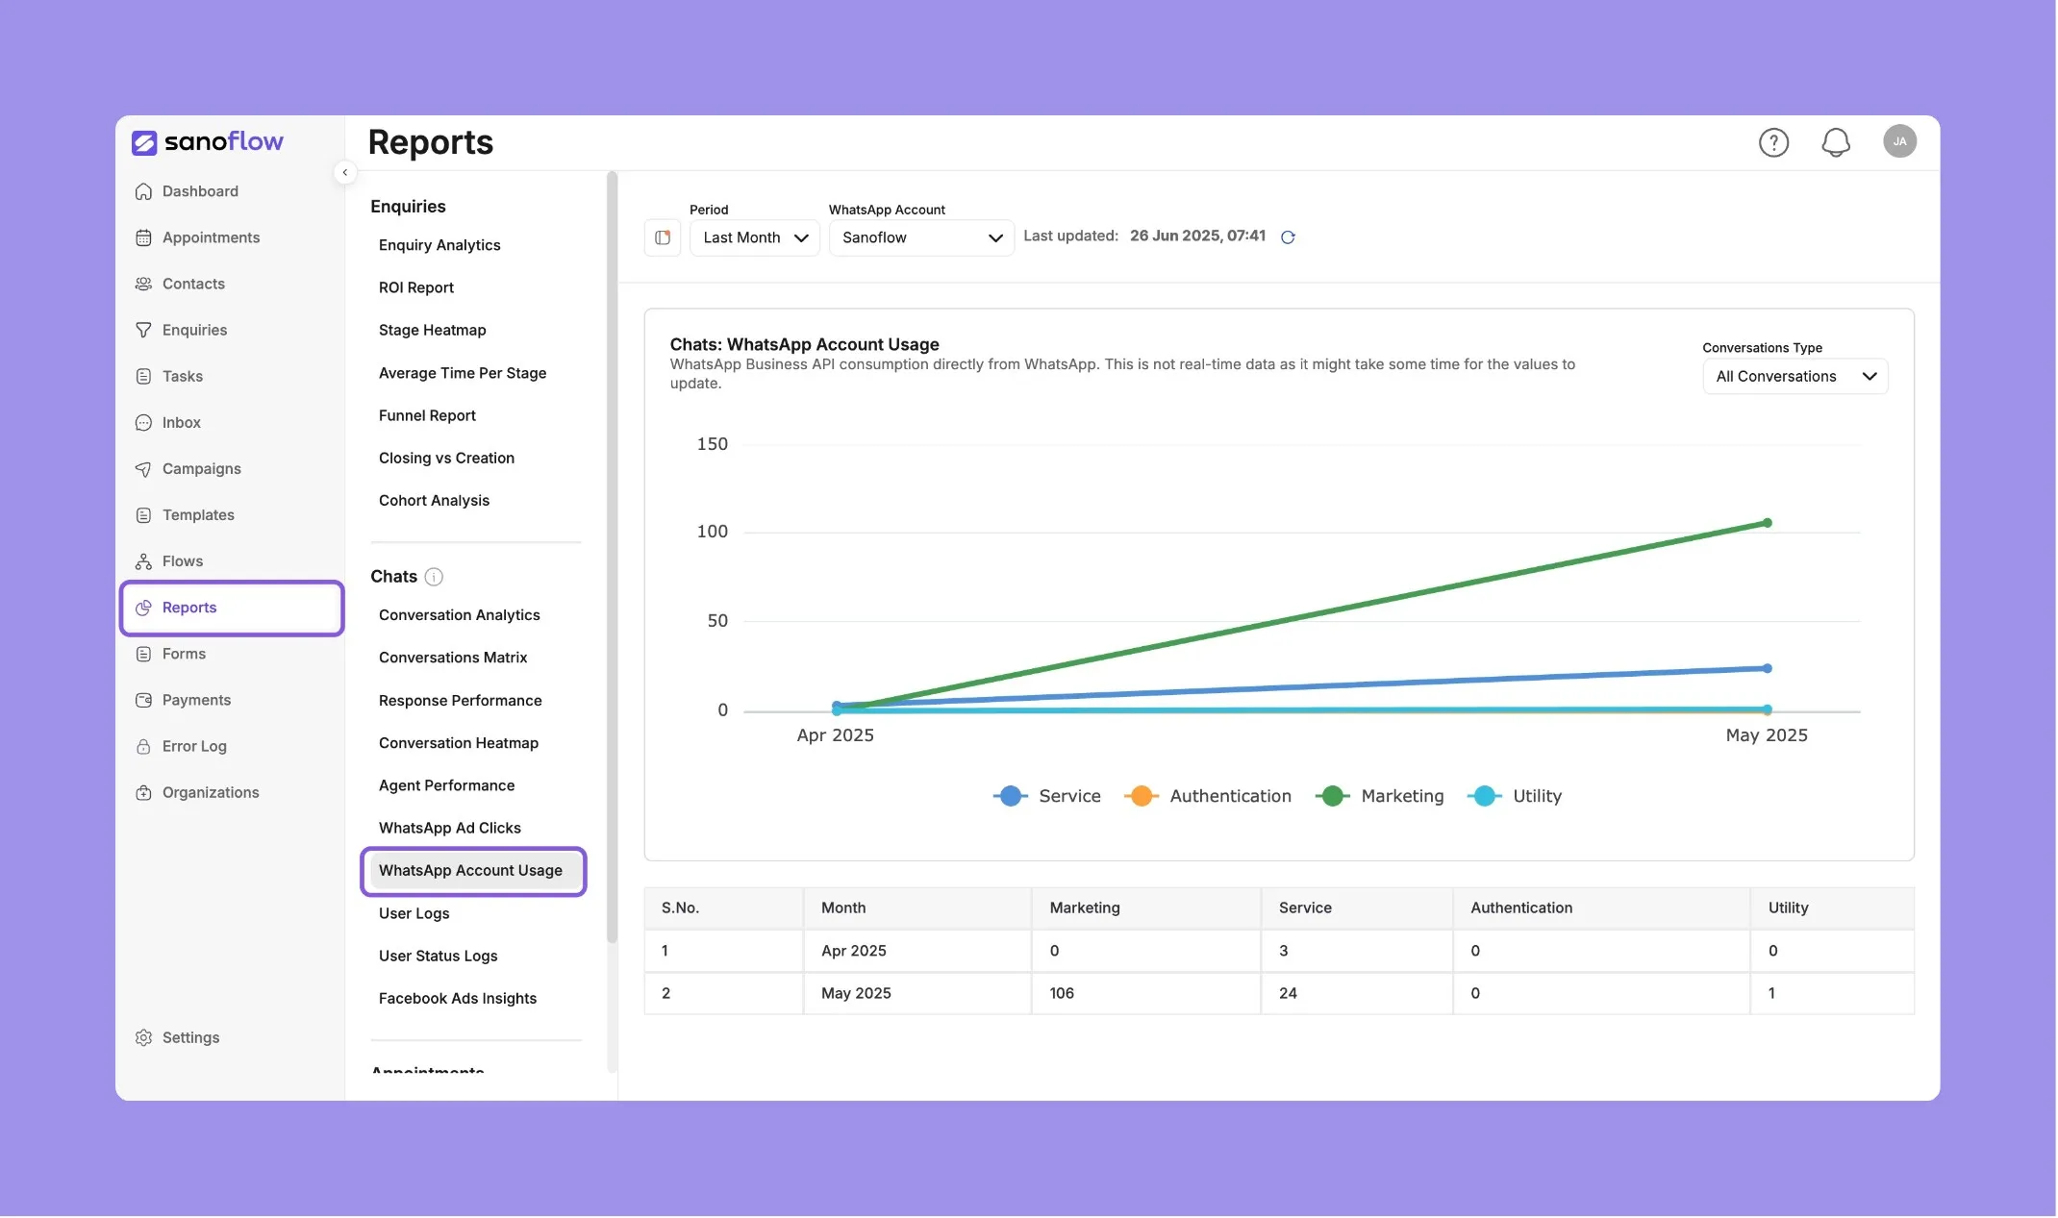
Task: Click the refresh icon beside last updated time
Action: 1290,237
